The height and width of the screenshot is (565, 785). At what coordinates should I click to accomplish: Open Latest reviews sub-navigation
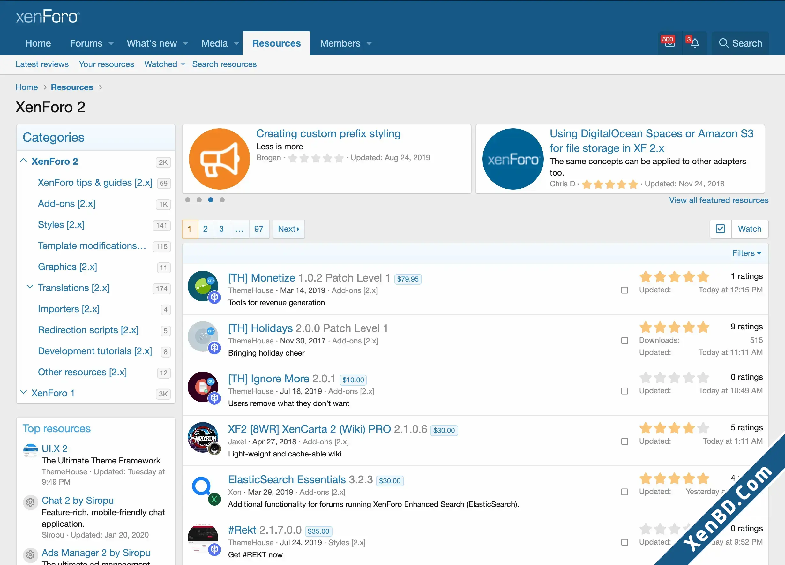pyautogui.click(x=42, y=64)
